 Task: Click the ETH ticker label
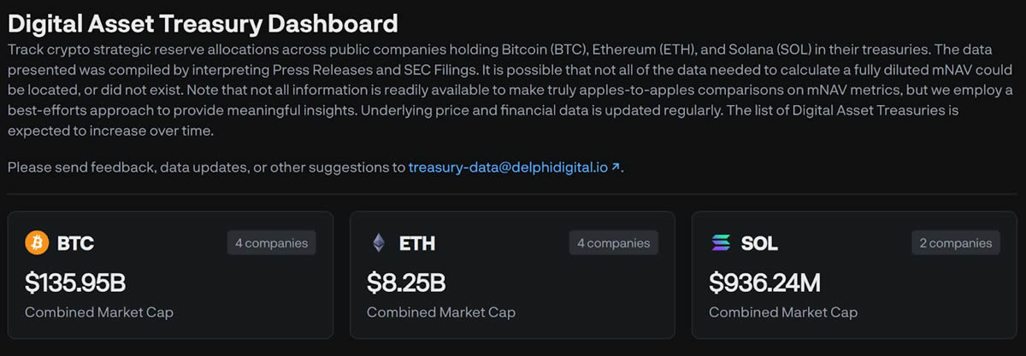(417, 243)
